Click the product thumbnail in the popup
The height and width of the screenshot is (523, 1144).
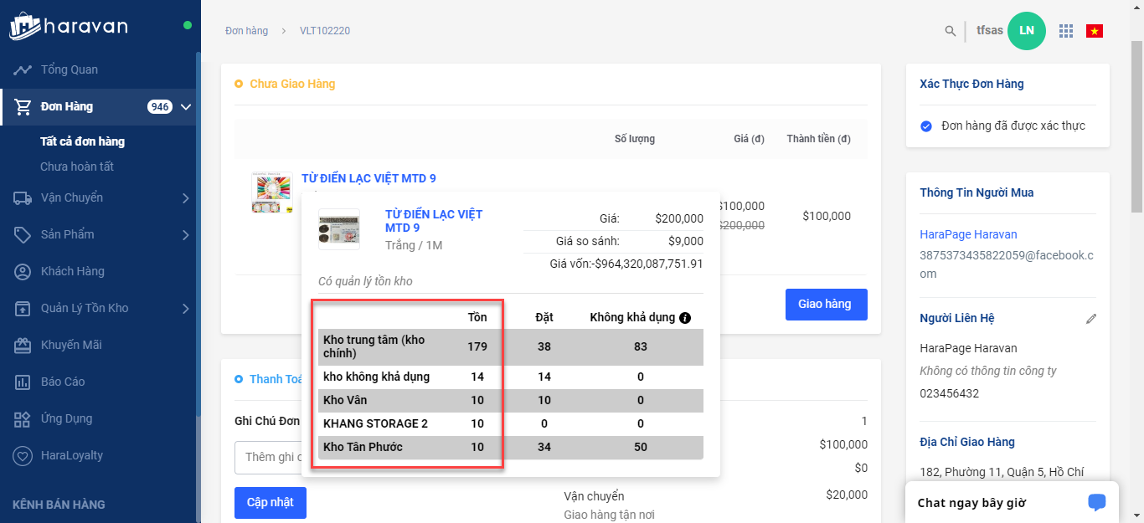point(339,229)
